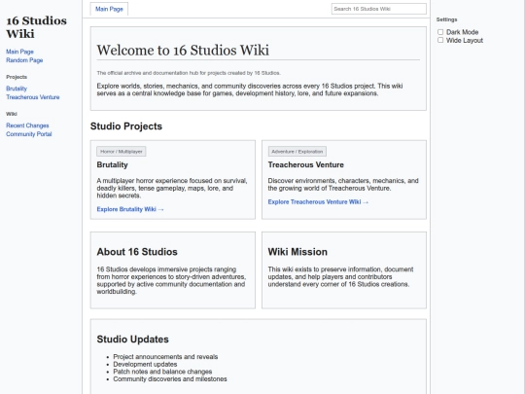The width and height of the screenshot is (525, 394).
Task: Toggle the Wide Layout checkbox
Action: point(440,40)
